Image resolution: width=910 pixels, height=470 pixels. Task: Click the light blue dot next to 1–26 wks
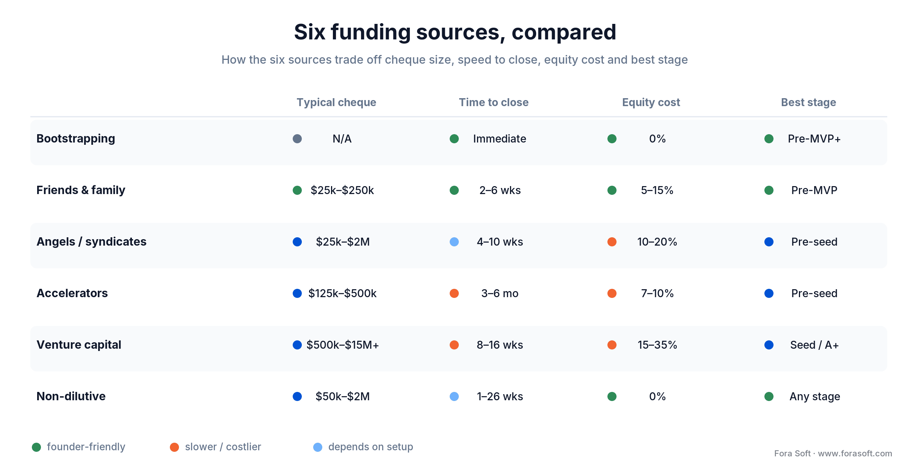[x=454, y=396]
